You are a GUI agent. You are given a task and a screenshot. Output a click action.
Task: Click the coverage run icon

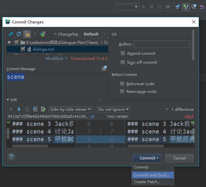tap(159, 7)
